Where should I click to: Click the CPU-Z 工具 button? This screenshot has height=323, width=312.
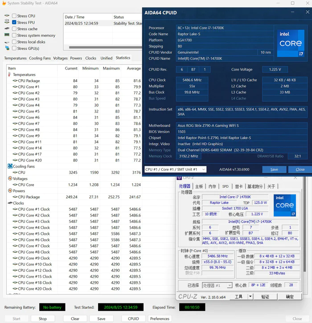[238, 296]
